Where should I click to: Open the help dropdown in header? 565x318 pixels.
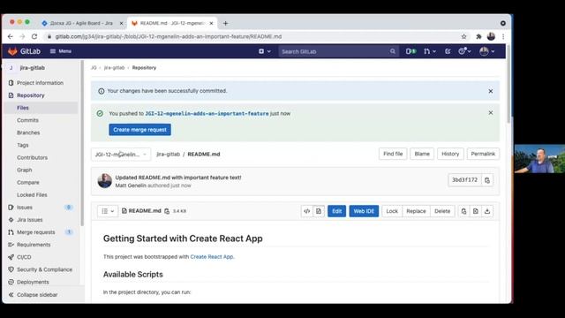[x=464, y=51]
